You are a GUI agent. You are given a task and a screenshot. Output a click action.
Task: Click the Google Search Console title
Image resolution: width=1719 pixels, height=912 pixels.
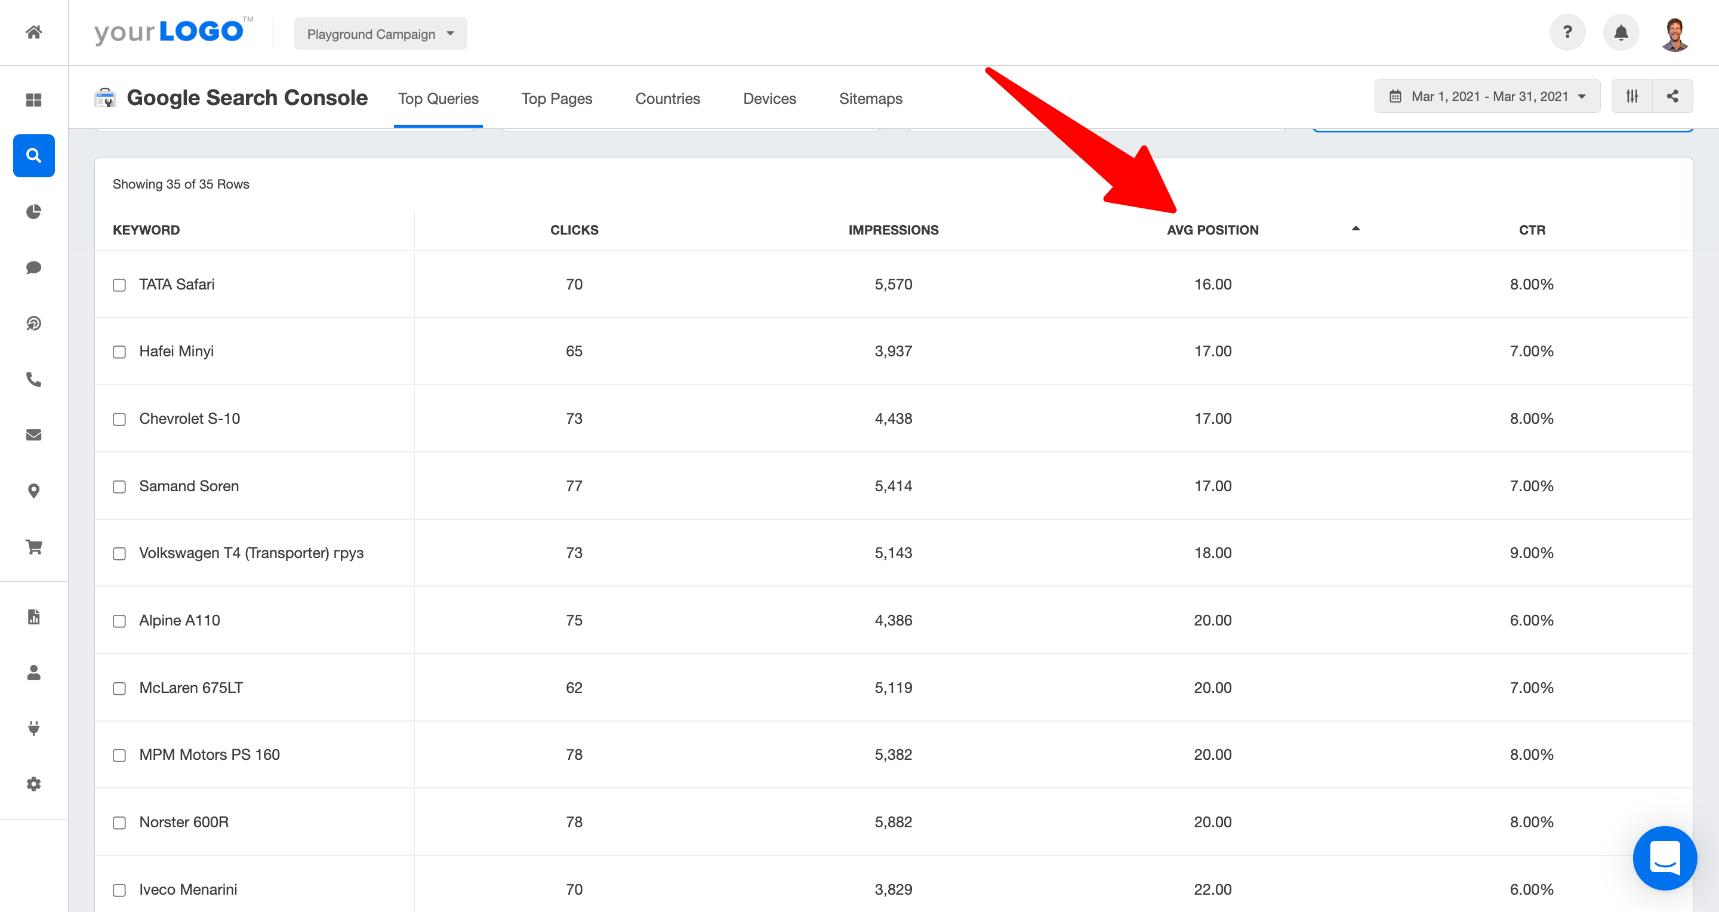[x=247, y=97]
